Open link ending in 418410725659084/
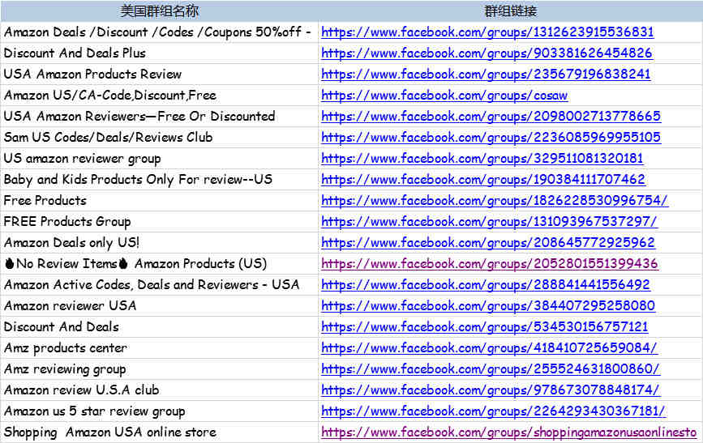703x443 pixels. coord(490,348)
